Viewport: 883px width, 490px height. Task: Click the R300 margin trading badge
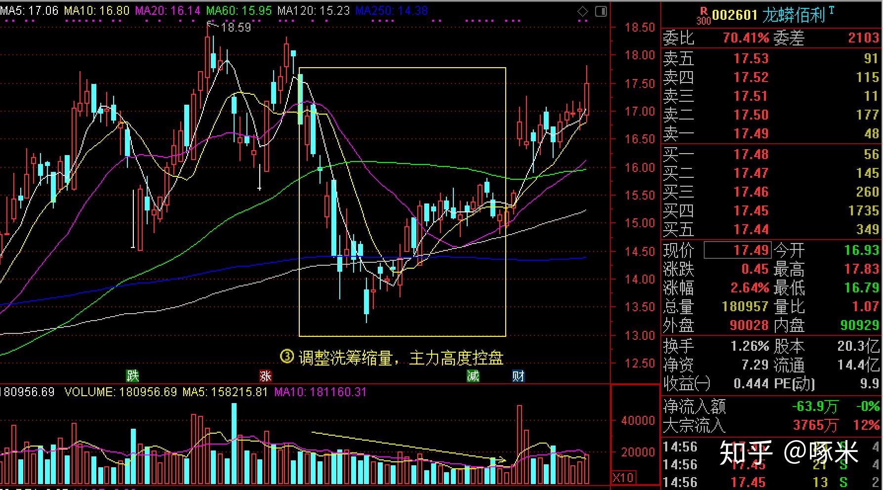(703, 16)
